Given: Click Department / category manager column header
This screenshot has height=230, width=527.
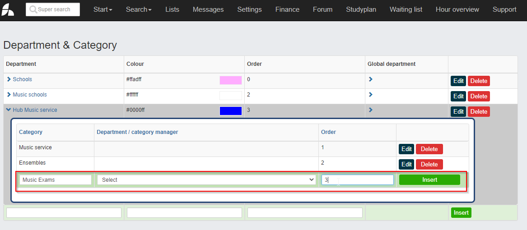Looking at the screenshot, I should pyautogui.click(x=137, y=132).
